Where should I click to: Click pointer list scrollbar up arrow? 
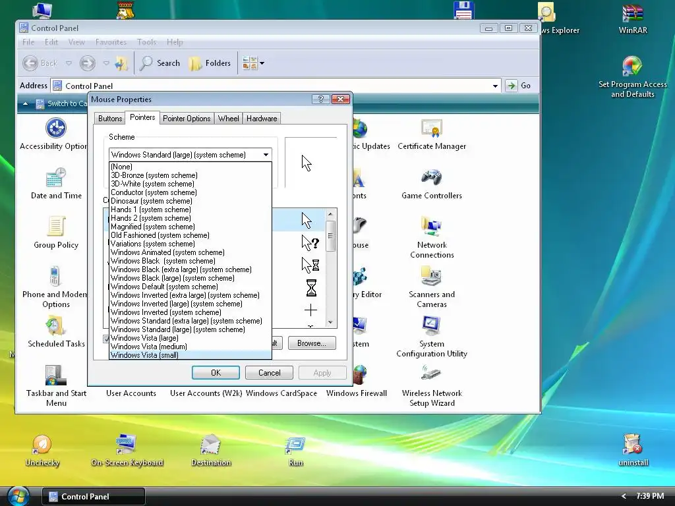pyautogui.click(x=330, y=214)
